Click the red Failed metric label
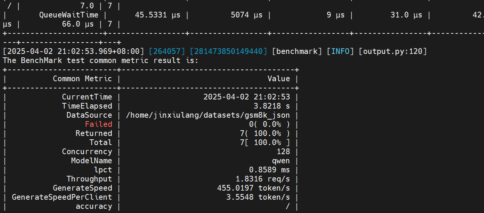This screenshot has height=213, width=484. tap(98, 124)
